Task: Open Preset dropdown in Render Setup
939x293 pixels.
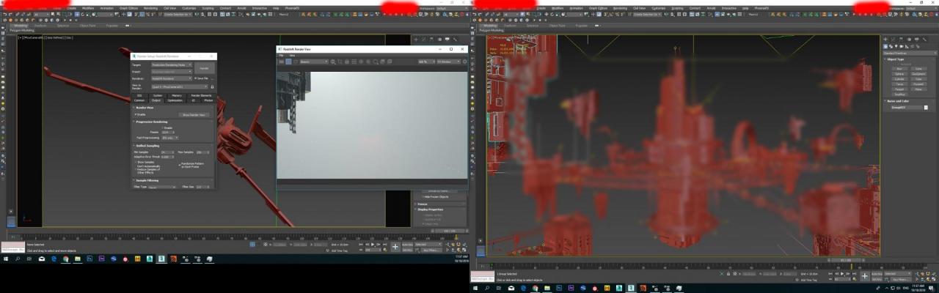Action: [x=172, y=72]
